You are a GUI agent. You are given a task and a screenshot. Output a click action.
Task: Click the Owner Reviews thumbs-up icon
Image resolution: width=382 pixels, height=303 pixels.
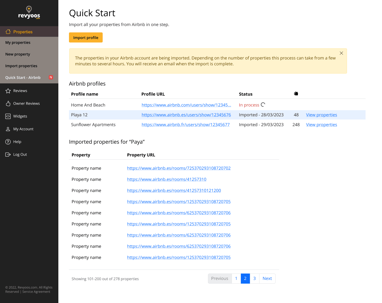(x=8, y=104)
